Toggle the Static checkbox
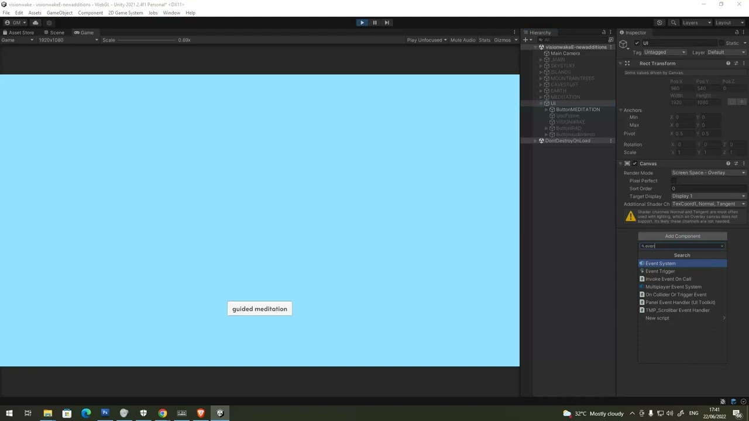This screenshot has width=749, height=421. (x=721, y=43)
